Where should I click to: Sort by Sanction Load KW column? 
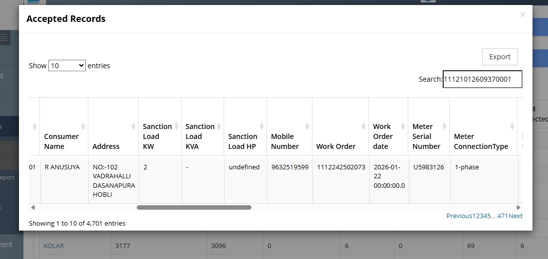[x=160, y=126]
